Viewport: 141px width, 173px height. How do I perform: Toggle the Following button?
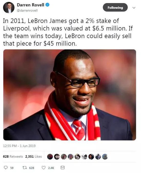point(115,7)
